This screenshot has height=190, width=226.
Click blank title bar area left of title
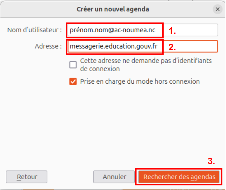(36, 9)
